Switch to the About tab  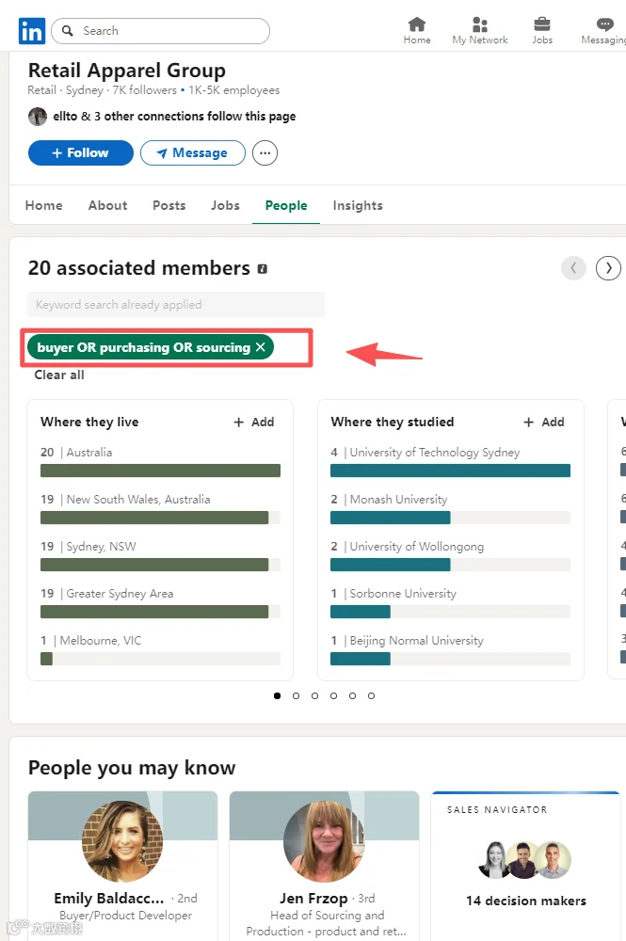pos(107,205)
